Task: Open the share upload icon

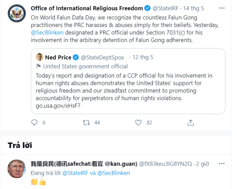Action: (x=190, y=123)
